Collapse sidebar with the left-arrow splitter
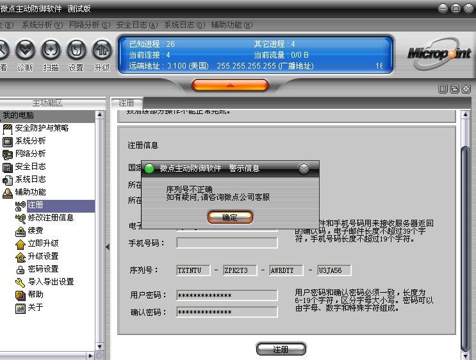The height and width of the screenshot is (360, 476). pyautogui.click(x=108, y=247)
